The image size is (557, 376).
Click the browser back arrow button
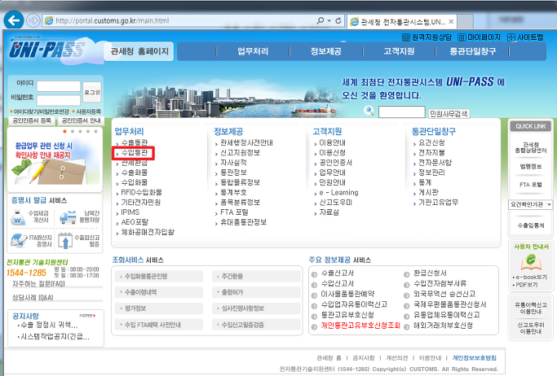point(14,20)
